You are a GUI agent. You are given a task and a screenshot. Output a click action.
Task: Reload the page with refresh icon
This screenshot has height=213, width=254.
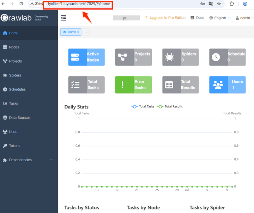pyautogui.click(x=21, y=4)
